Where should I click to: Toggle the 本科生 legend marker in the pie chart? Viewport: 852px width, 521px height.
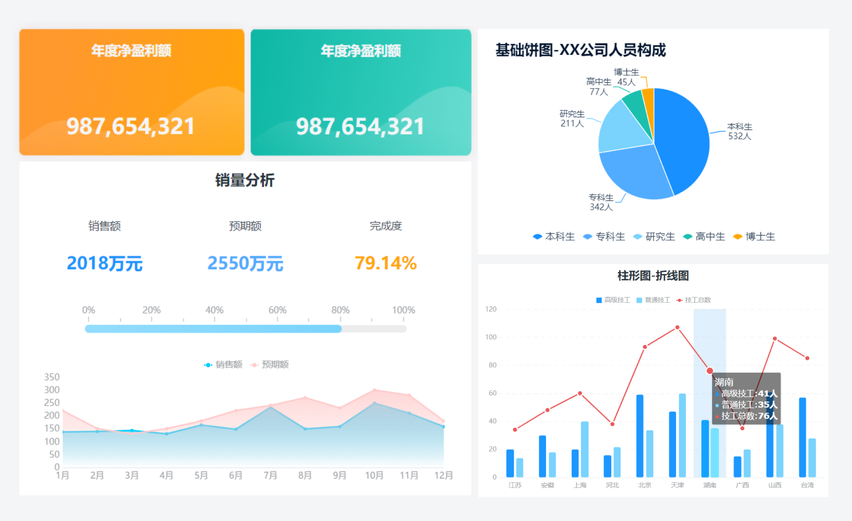pyautogui.click(x=537, y=237)
